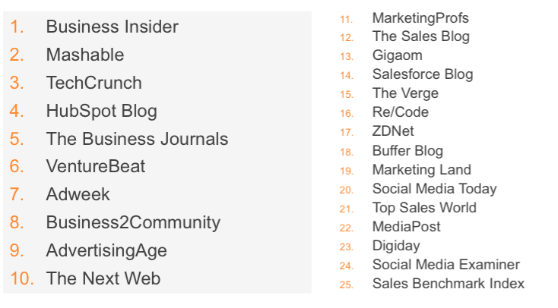Select The Business Journals item
The image size is (558, 308).
click(137, 139)
